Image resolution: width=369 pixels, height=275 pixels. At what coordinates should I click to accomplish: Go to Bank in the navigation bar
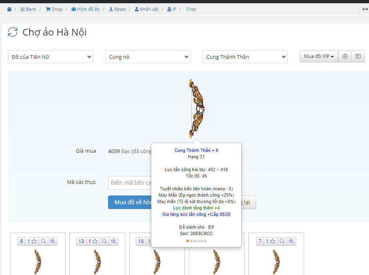pos(28,9)
